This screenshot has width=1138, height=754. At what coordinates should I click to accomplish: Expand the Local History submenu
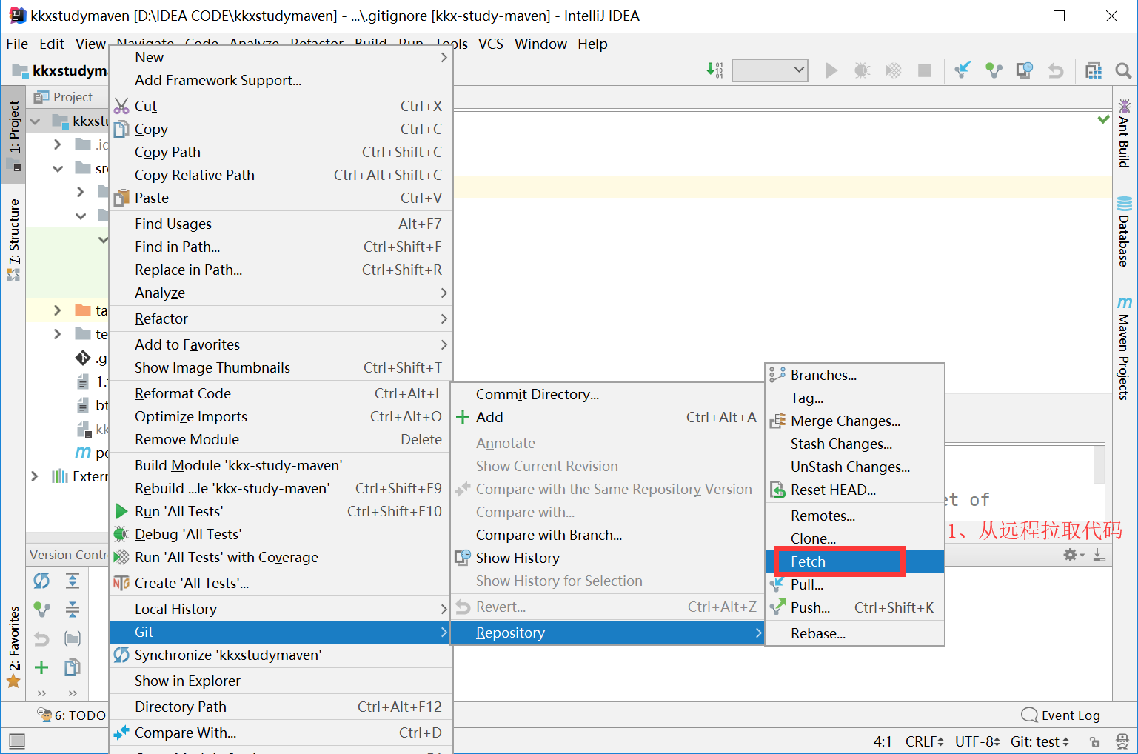[x=281, y=609]
